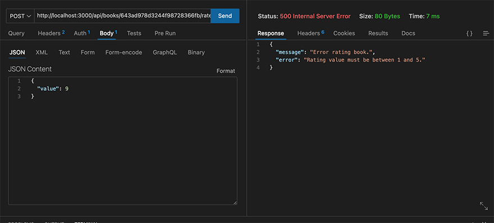The height and width of the screenshot is (223, 494).
Task: Switch to the Query tab
Action: coord(16,33)
